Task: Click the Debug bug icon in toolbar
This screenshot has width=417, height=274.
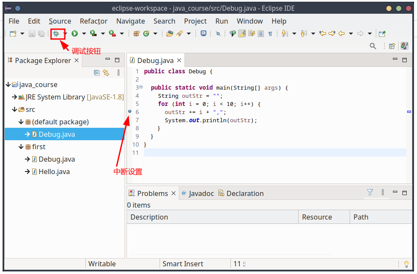Action: 56,33
